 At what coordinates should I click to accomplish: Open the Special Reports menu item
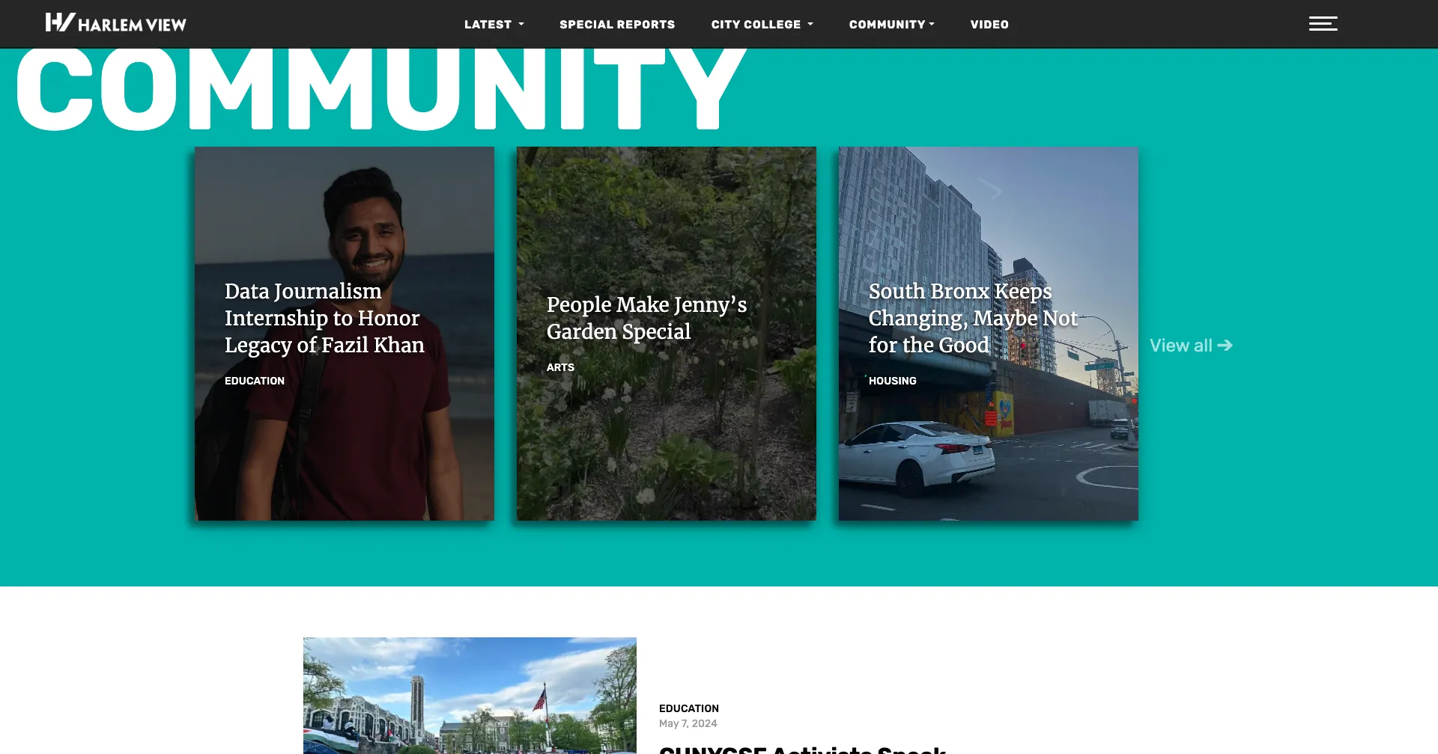(617, 25)
